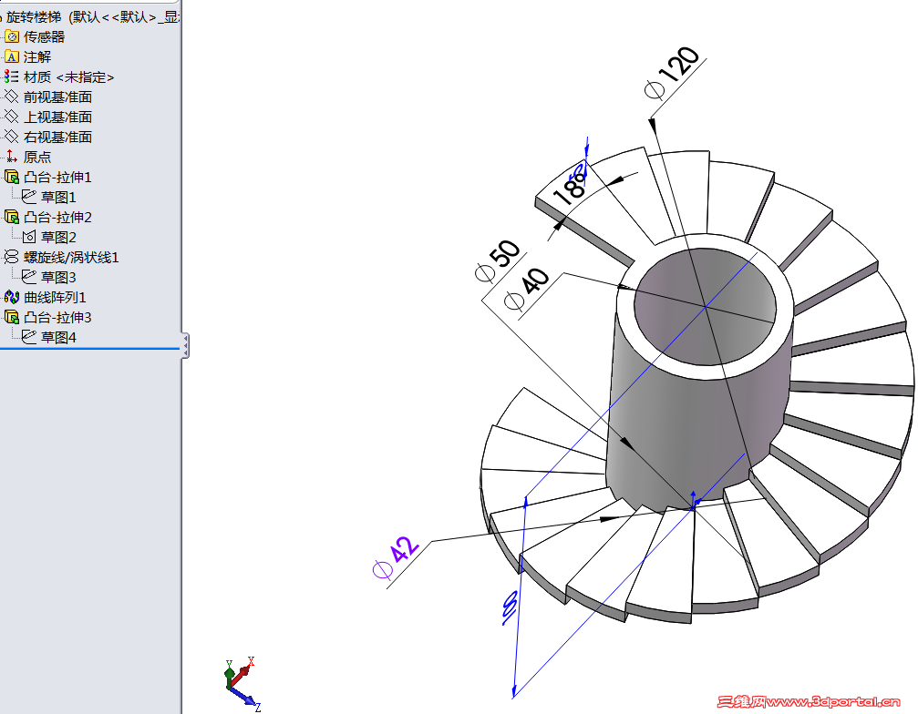Select 凸台-拉伸1 feature label
Screen dimensions: 918x714
pyautogui.click(x=57, y=177)
